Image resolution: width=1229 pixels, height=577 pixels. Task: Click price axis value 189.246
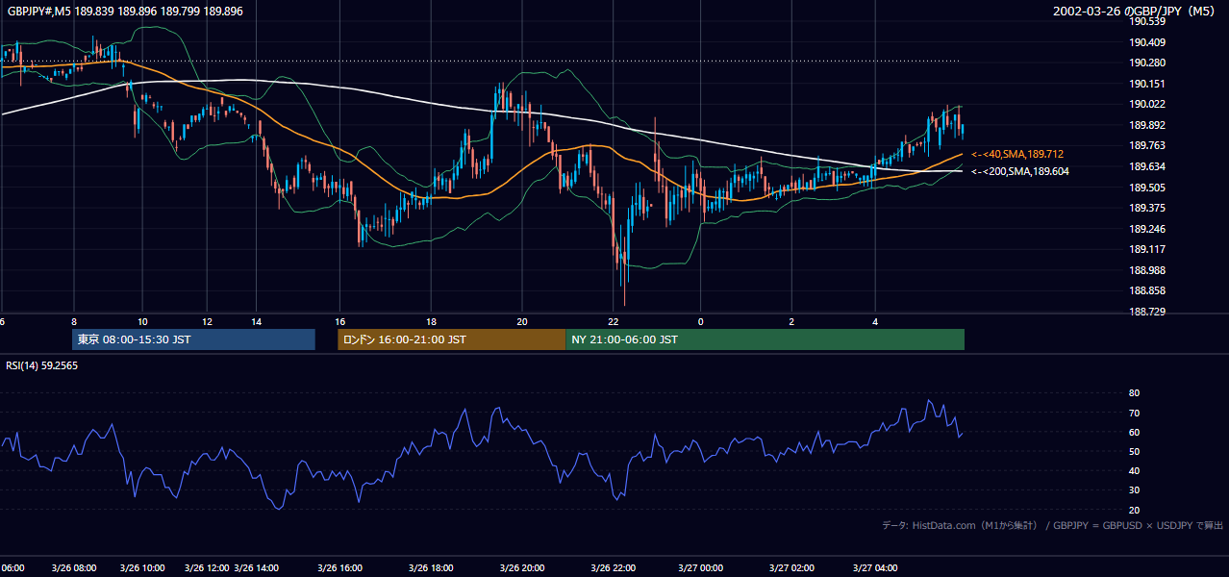1148,229
